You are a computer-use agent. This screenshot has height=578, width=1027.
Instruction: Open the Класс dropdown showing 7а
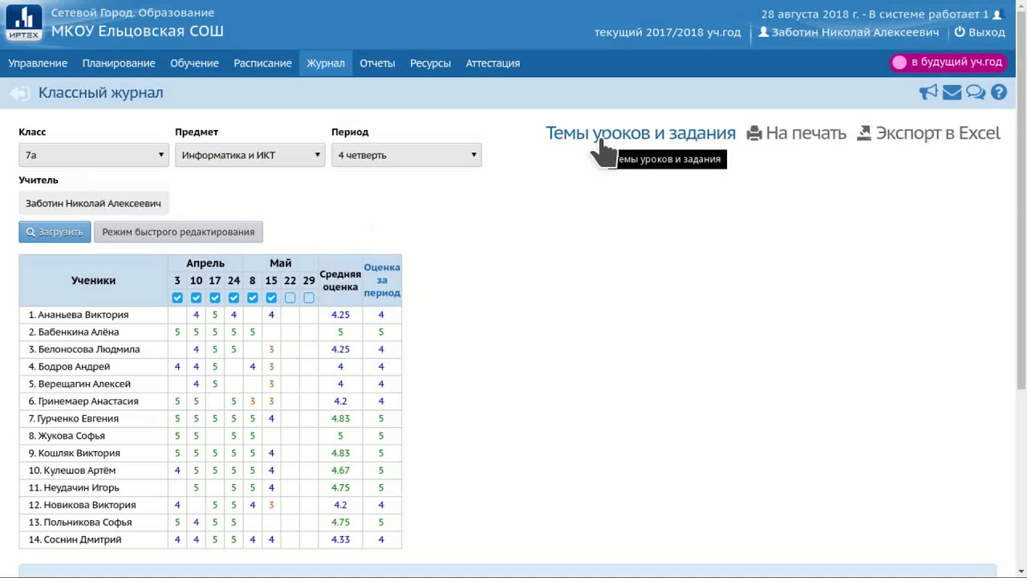click(93, 155)
